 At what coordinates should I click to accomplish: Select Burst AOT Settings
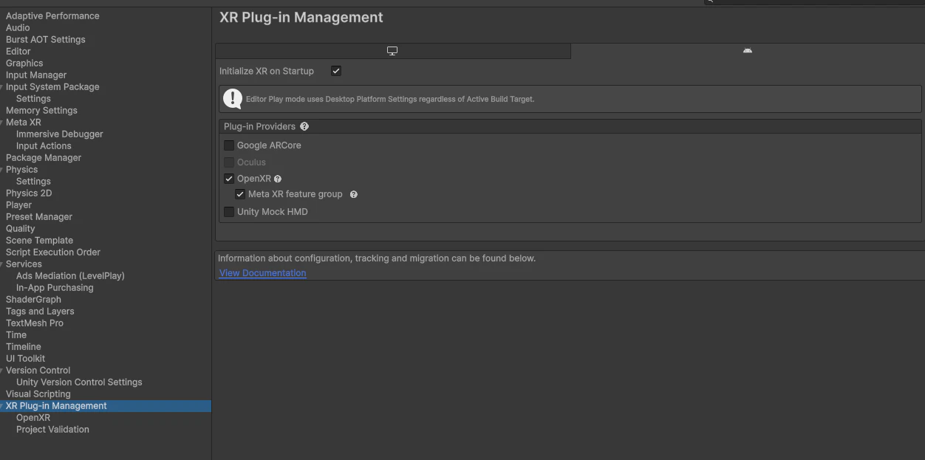pyautogui.click(x=46, y=39)
